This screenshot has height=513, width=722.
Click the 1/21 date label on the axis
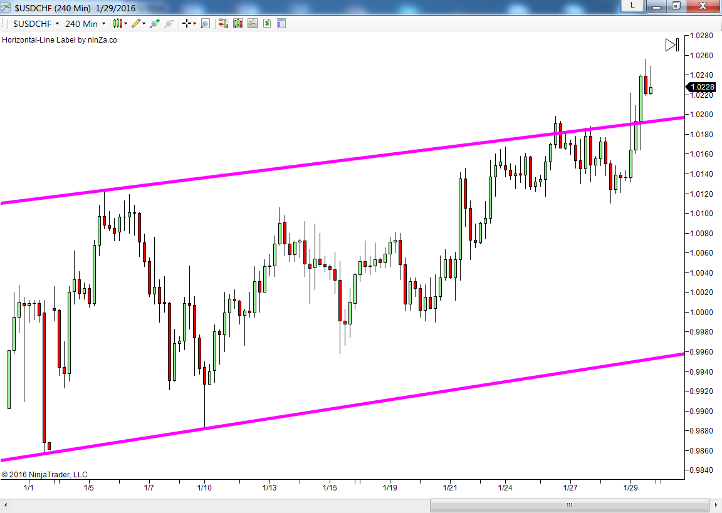(x=451, y=488)
